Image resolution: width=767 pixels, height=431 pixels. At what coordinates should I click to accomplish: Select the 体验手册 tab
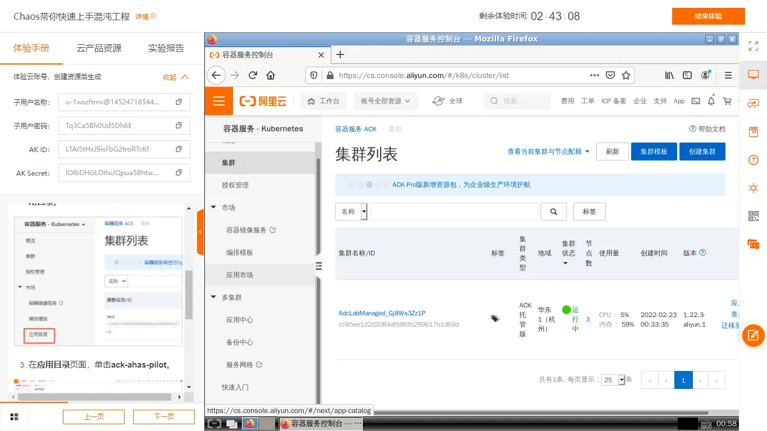[x=31, y=48]
